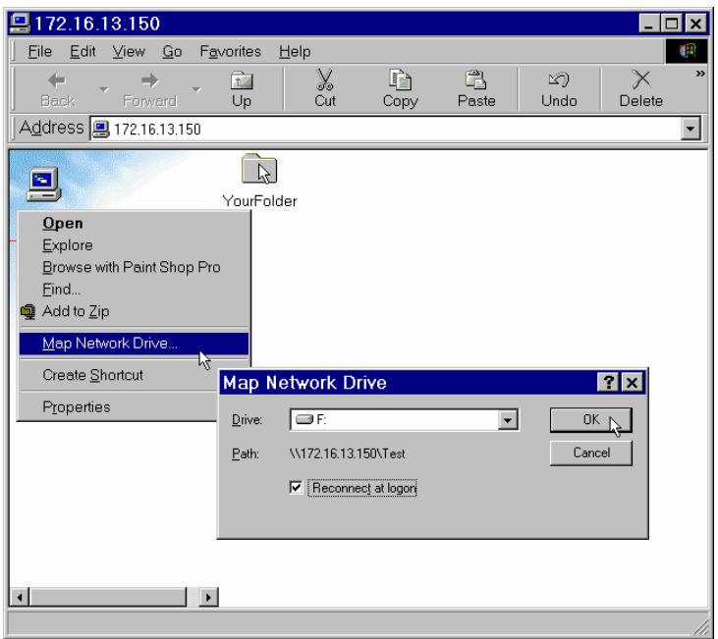Choose Add to Zip menu entry

click(x=135, y=311)
